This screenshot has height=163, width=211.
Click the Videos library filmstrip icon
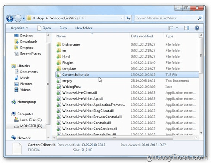pos(16,90)
